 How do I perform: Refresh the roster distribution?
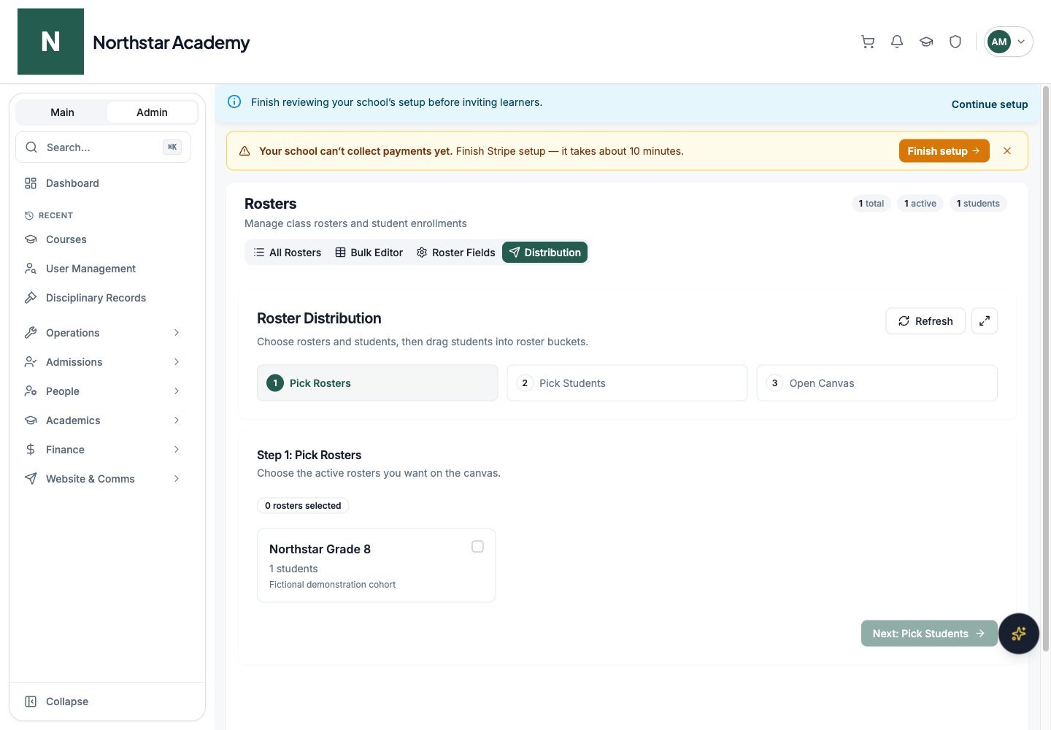point(925,321)
